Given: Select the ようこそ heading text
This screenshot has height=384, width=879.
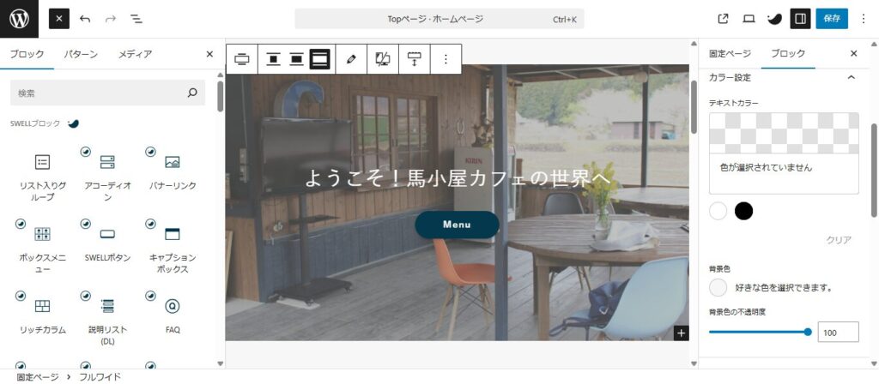Looking at the screenshot, I should [x=457, y=178].
